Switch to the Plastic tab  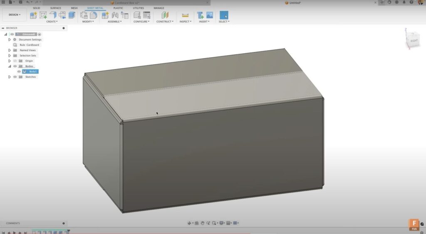118,8
